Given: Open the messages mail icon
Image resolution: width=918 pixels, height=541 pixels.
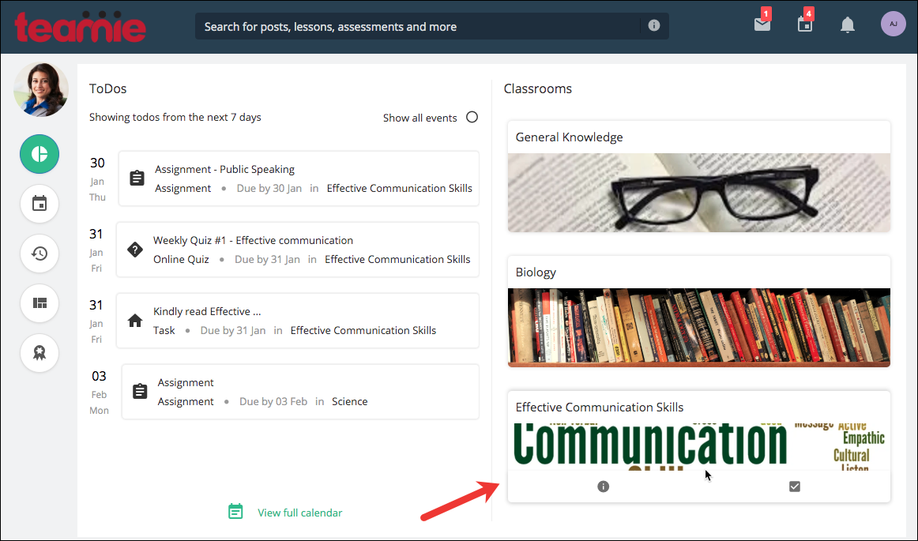Looking at the screenshot, I should tap(762, 24).
